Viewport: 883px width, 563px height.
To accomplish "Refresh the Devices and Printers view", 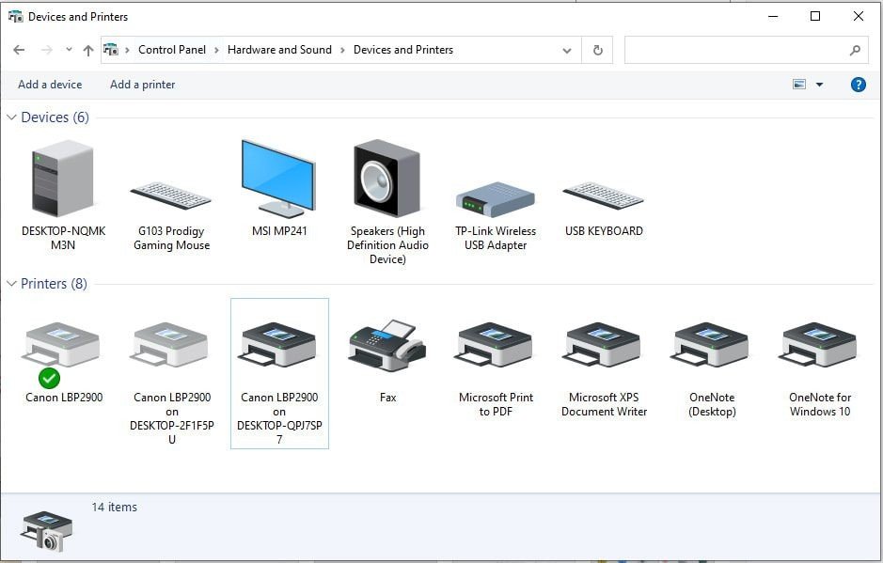I will point(597,51).
